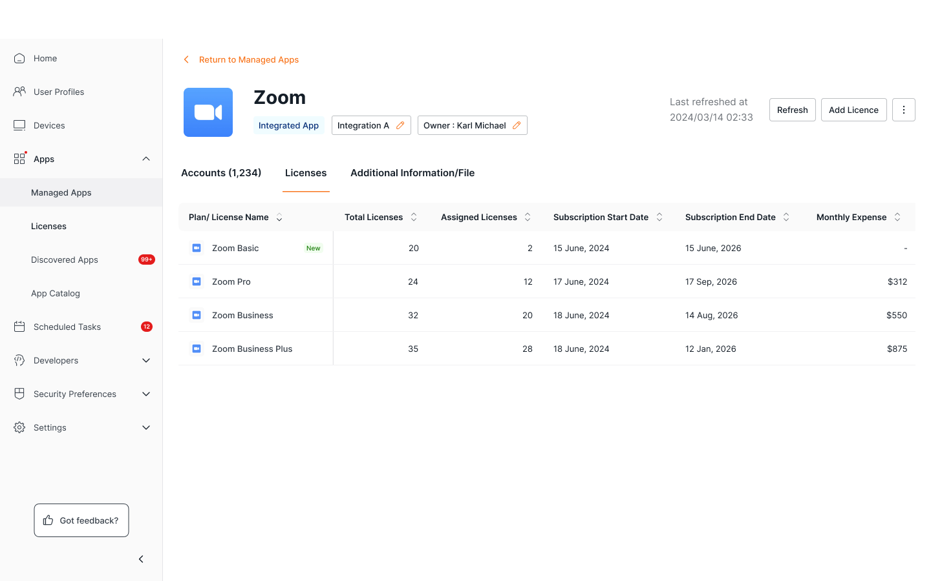
Task: Click the Integrated App badge
Action: coord(288,125)
